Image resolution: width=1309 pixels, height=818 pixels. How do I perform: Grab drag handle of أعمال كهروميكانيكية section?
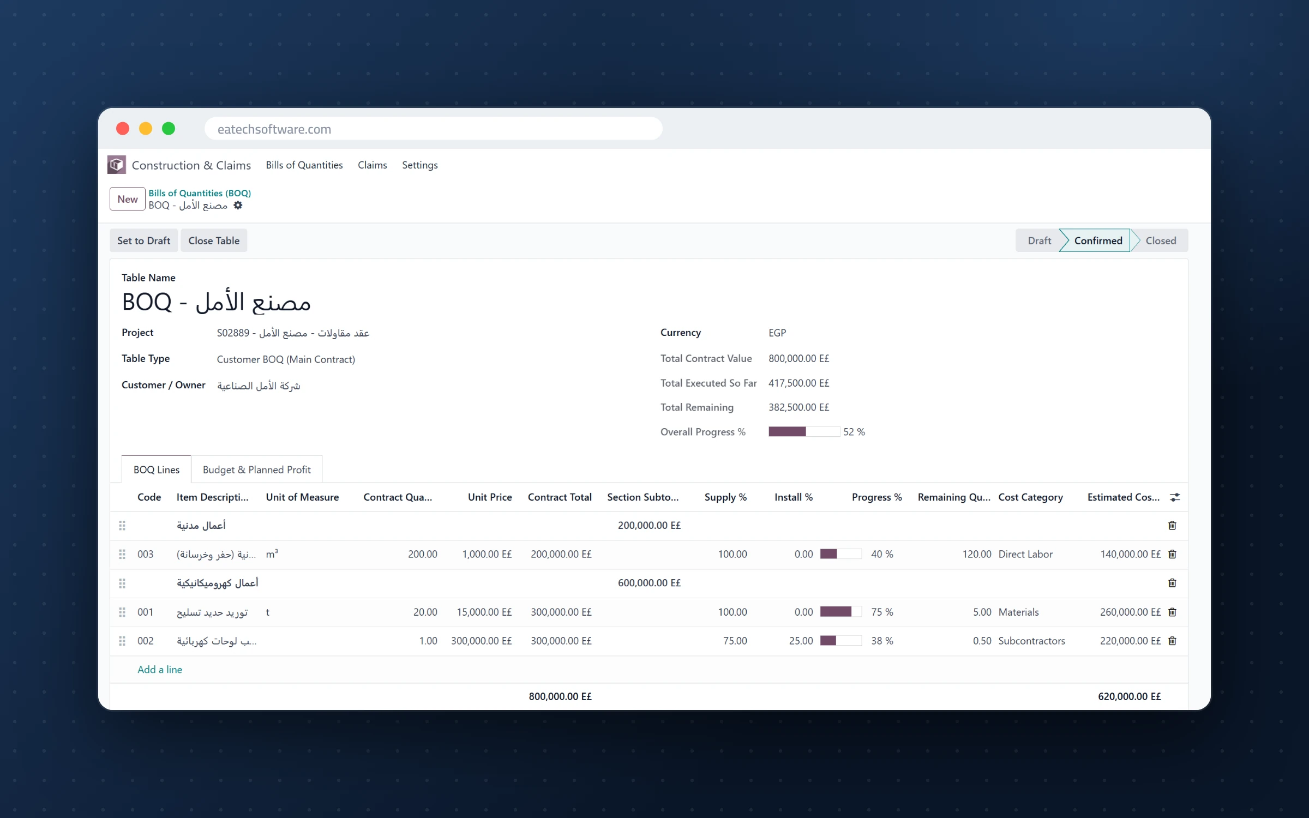[122, 584]
